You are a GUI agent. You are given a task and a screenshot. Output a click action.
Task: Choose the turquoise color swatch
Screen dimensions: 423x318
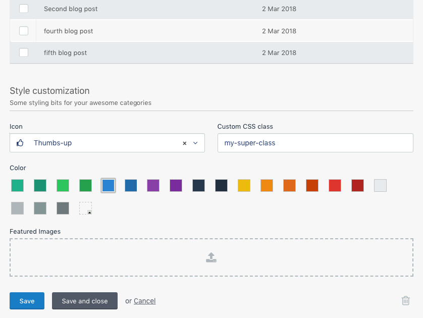click(18, 186)
